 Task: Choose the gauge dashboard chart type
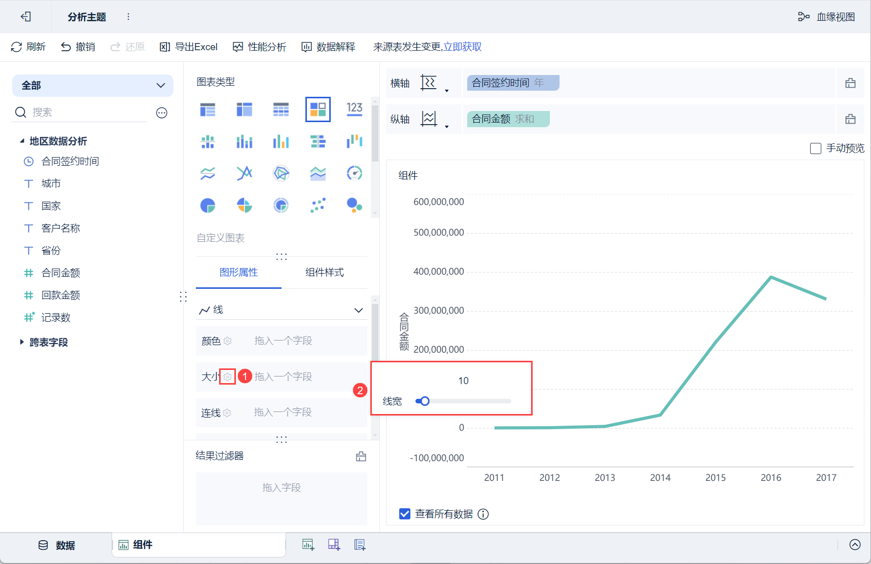[x=355, y=173]
